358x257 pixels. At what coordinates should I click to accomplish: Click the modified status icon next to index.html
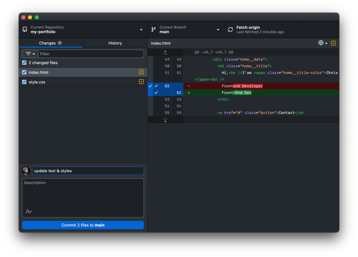[x=141, y=72]
